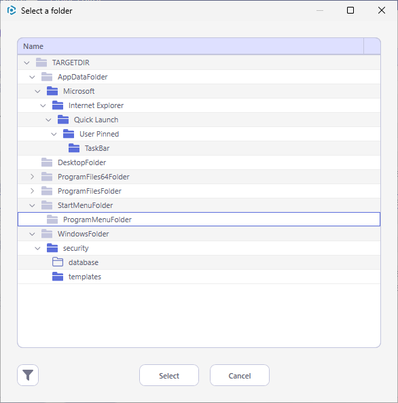Expand the ProgramFilesFolder node

(32, 191)
